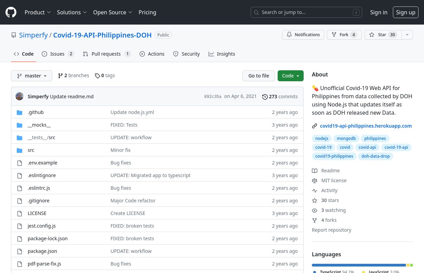Click the book icon beside Readme

(315, 171)
